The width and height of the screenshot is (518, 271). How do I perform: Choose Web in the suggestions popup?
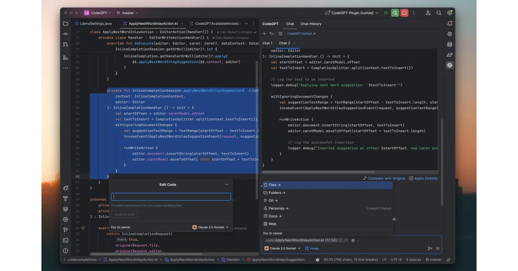327,224
